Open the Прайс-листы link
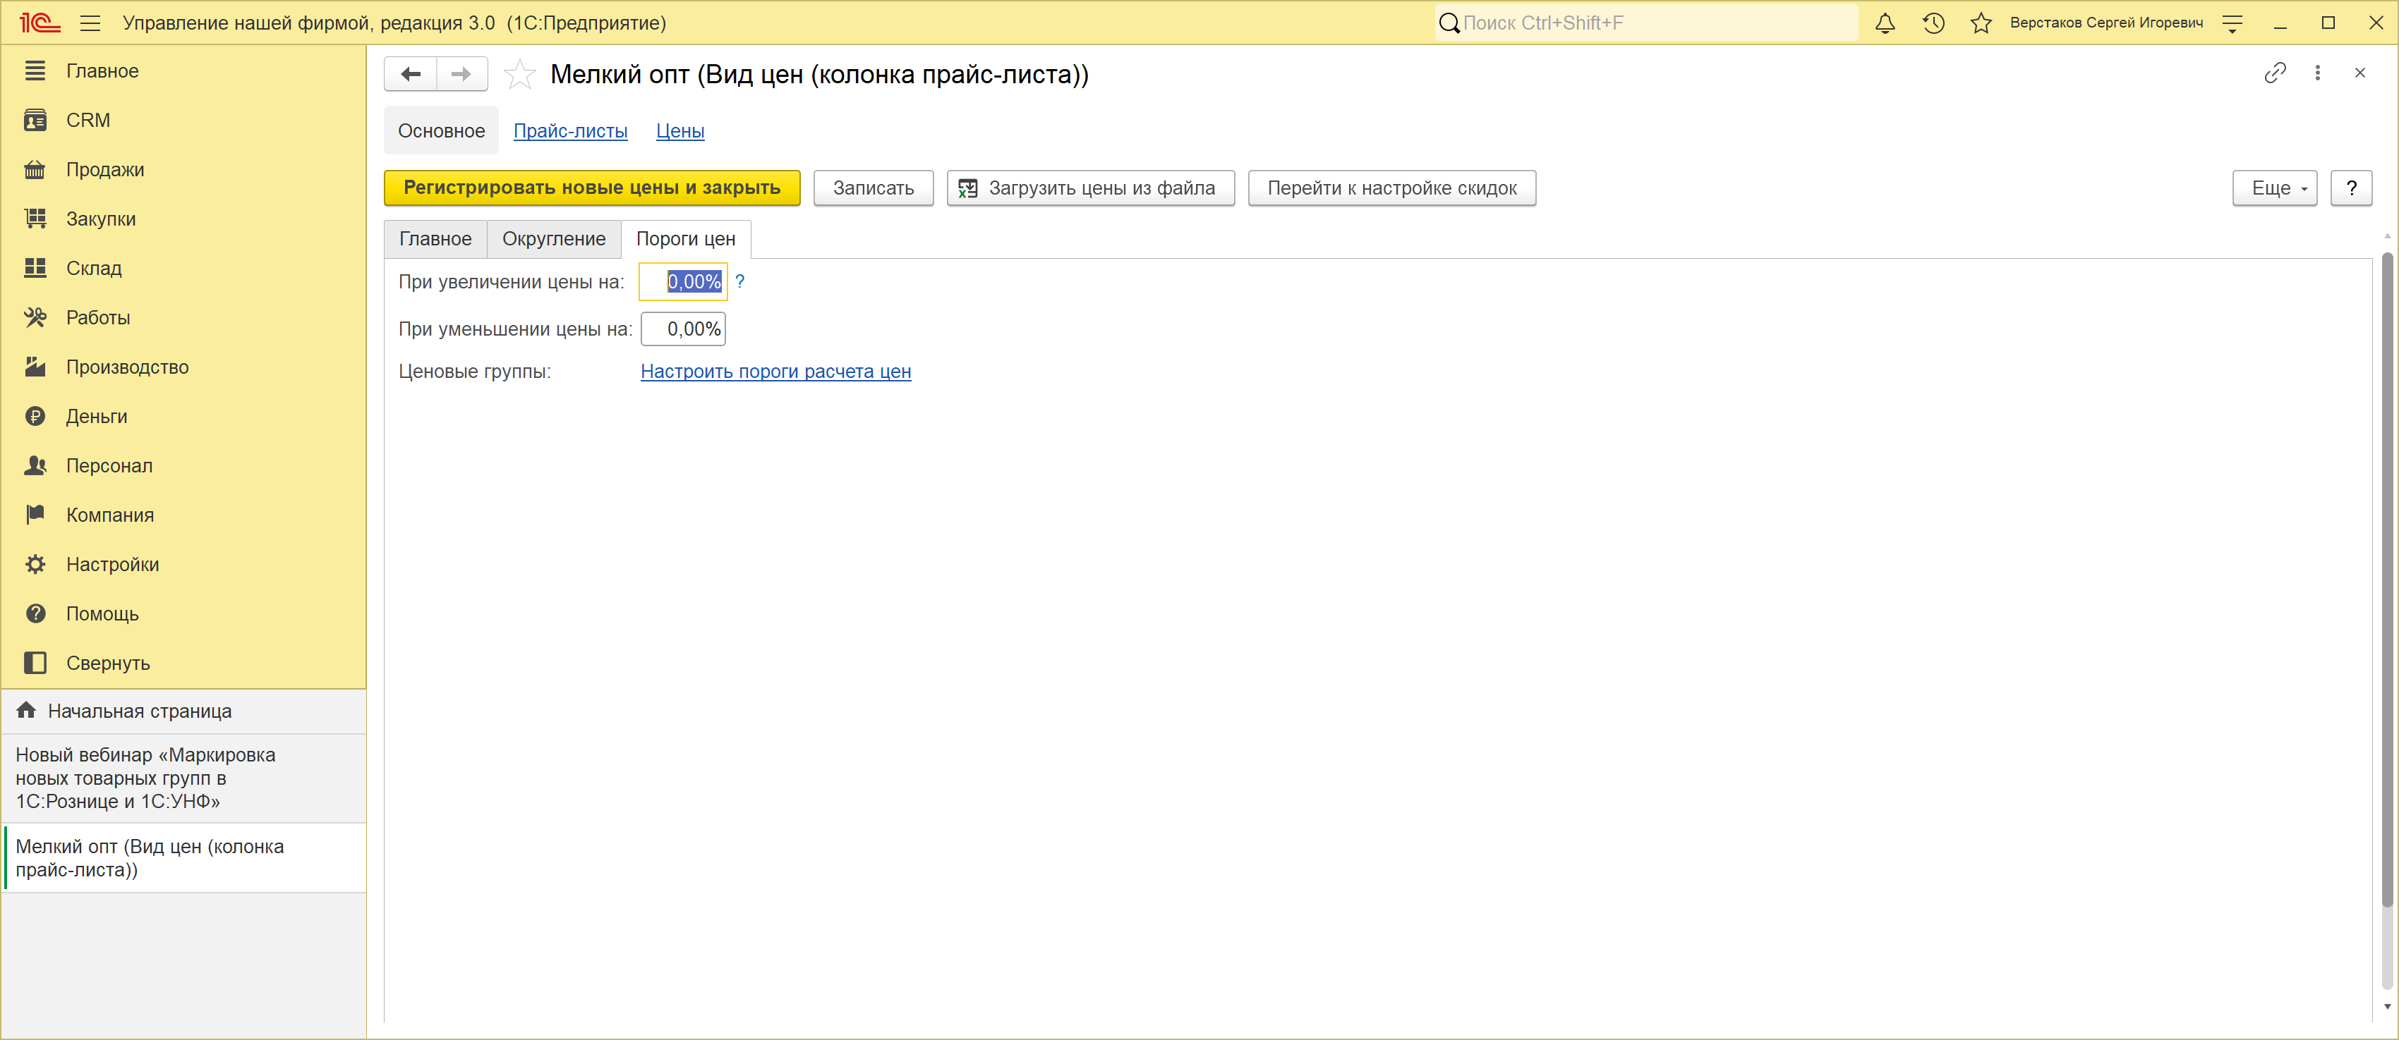Image resolution: width=2399 pixels, height=1040 pixels. pos(571,131)
